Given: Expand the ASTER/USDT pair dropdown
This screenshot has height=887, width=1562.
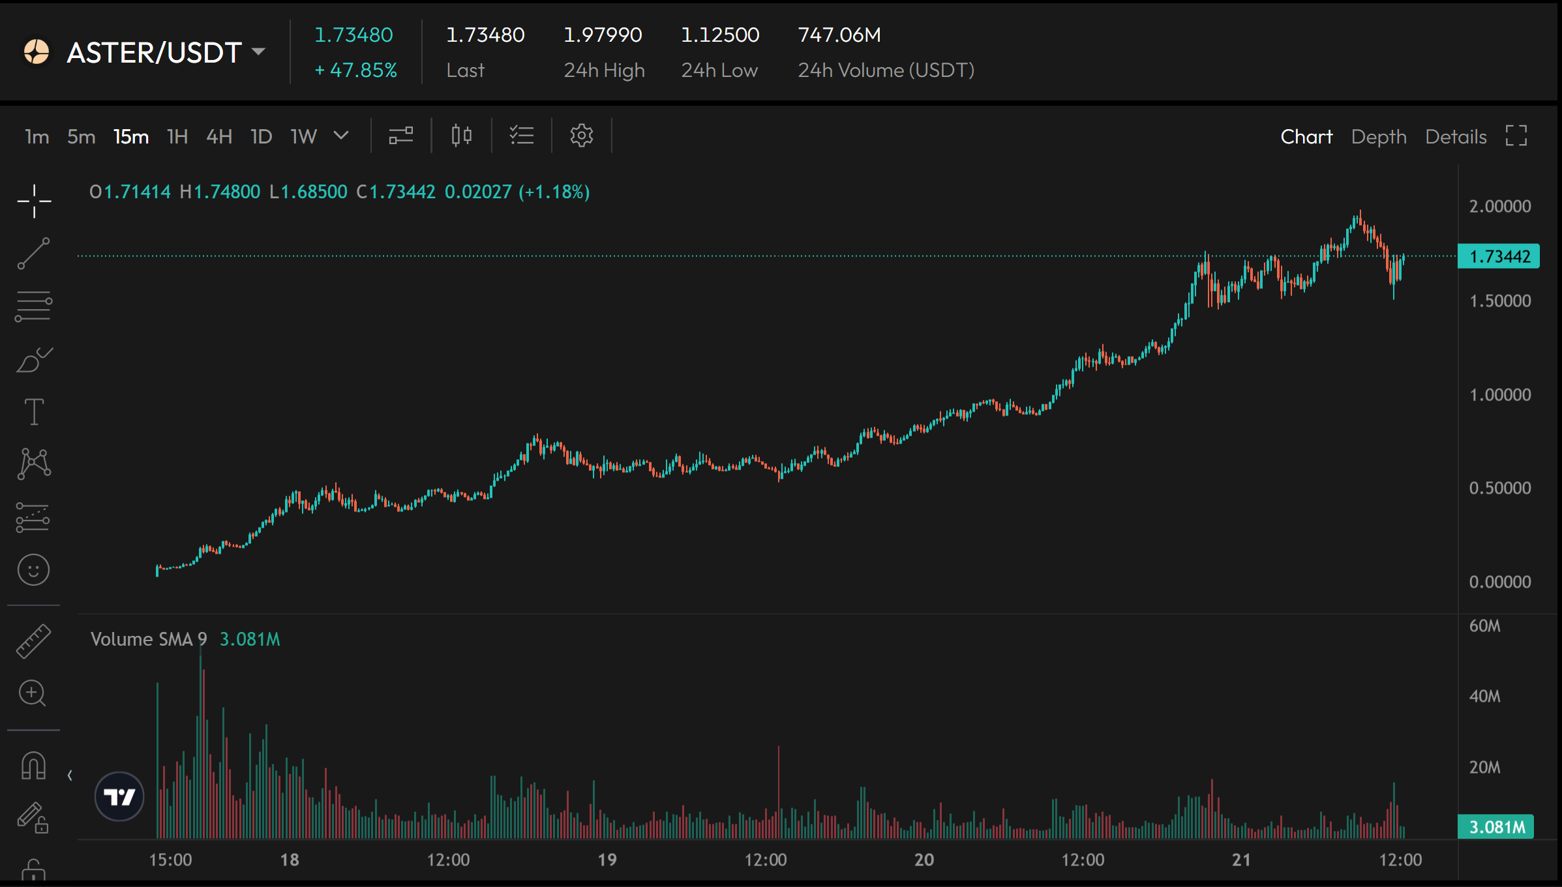Looking at the screenshot, I should point(259,52).
